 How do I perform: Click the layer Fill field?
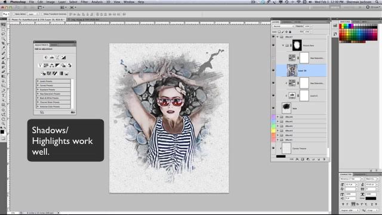pyautogui.click(x=307, y=32)
